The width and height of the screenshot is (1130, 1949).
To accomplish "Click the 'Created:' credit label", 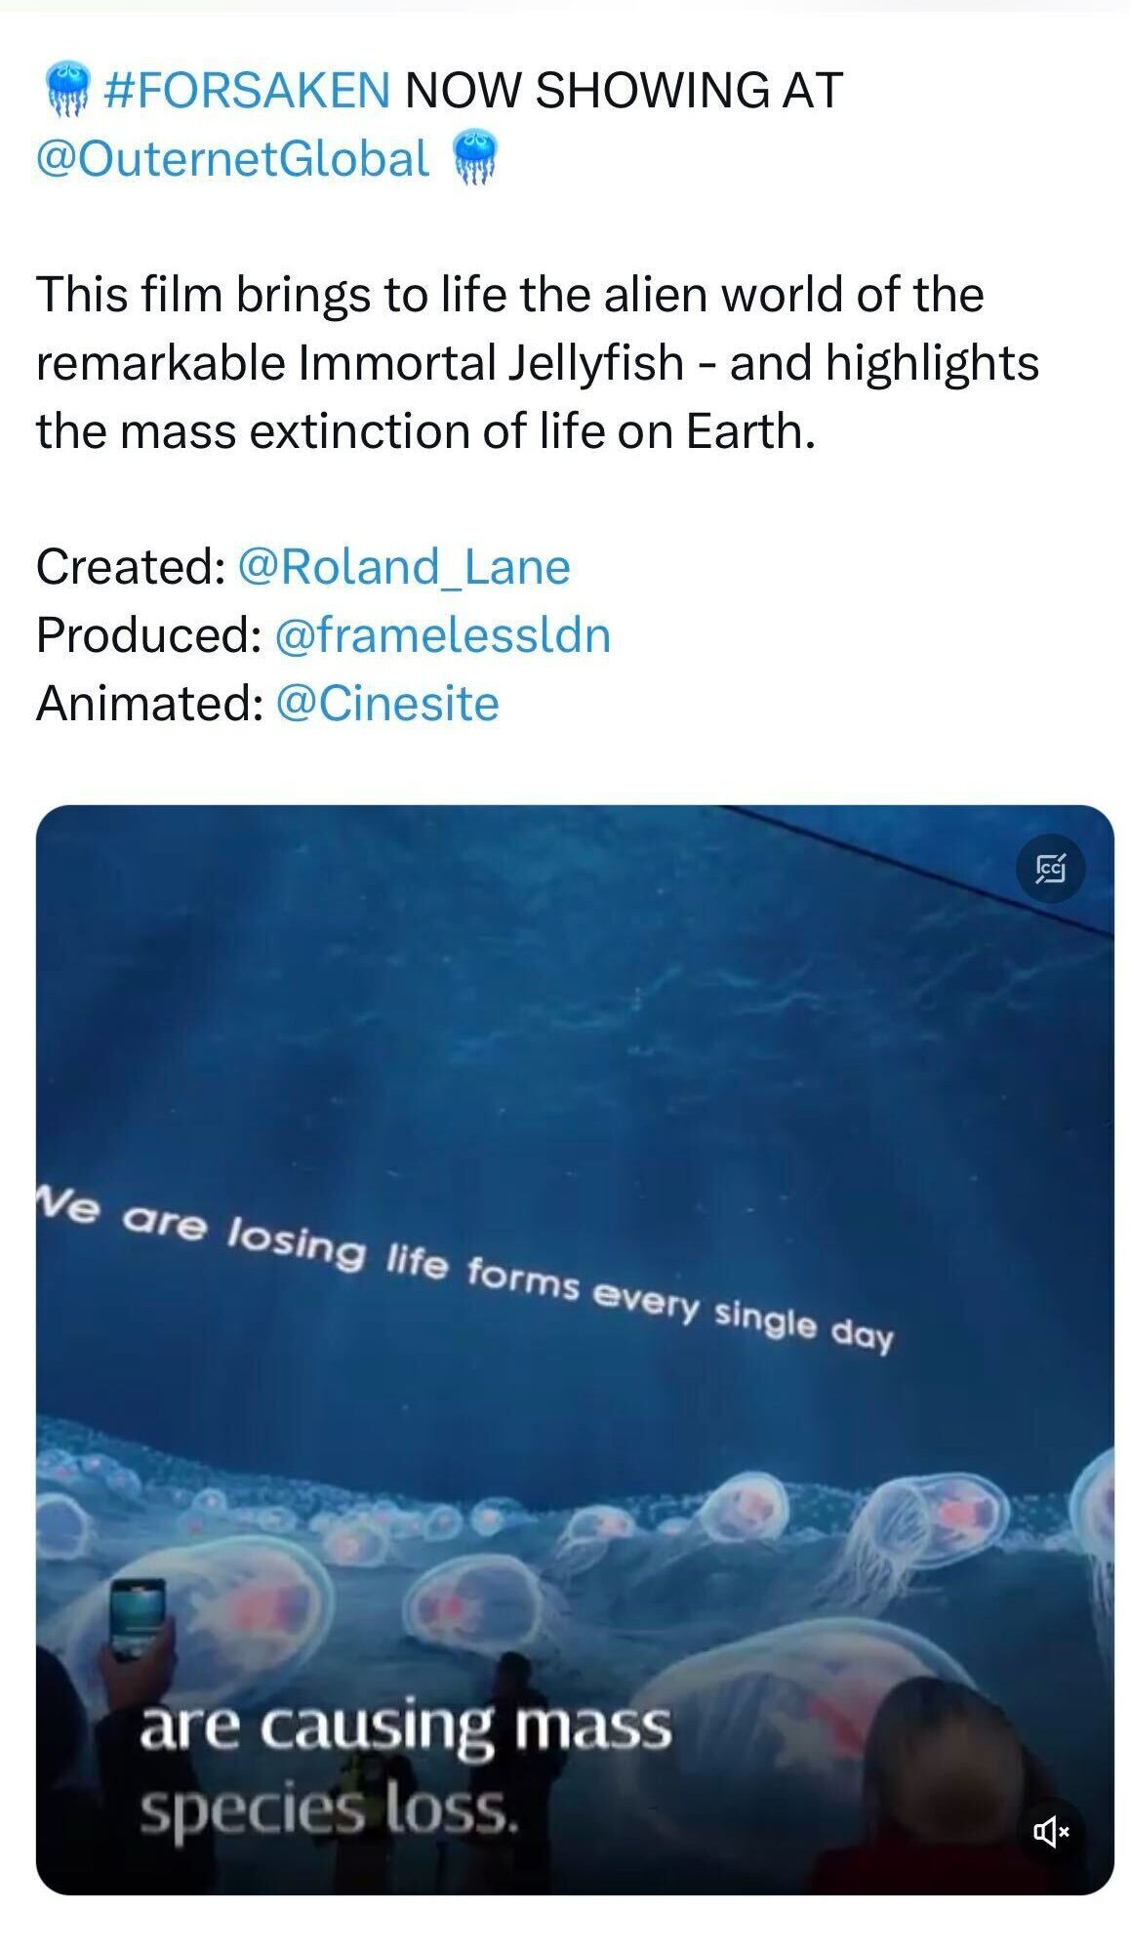I will click(x=131, y=567).
